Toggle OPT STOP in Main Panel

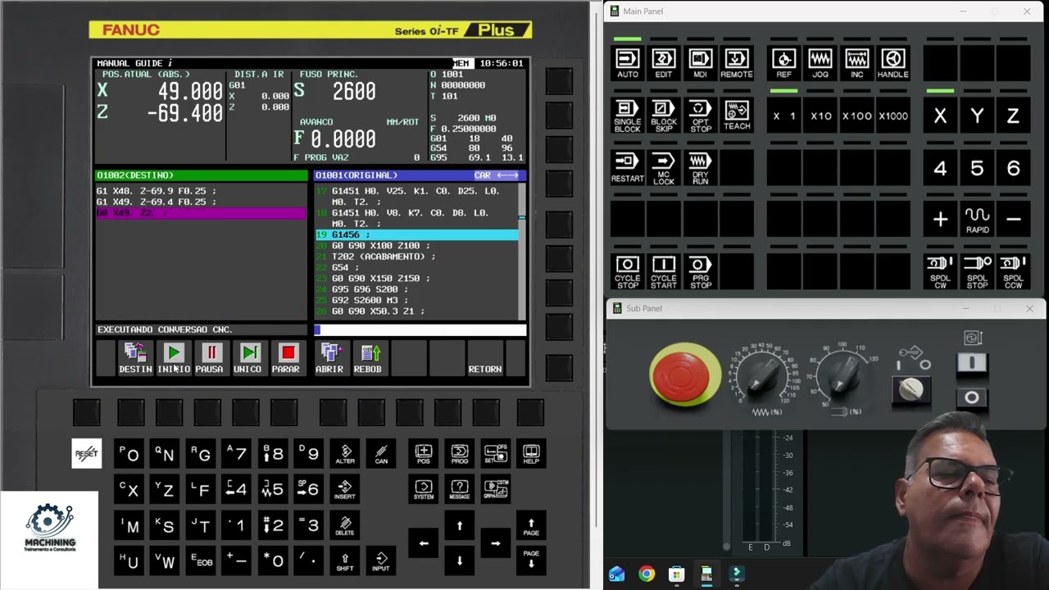pos(701,116)
